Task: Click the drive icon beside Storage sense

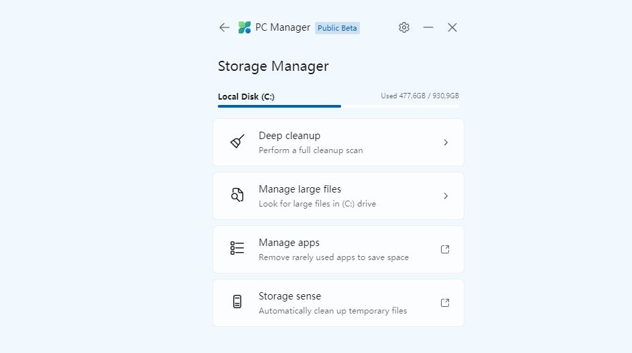Action: tap(237, 302)
